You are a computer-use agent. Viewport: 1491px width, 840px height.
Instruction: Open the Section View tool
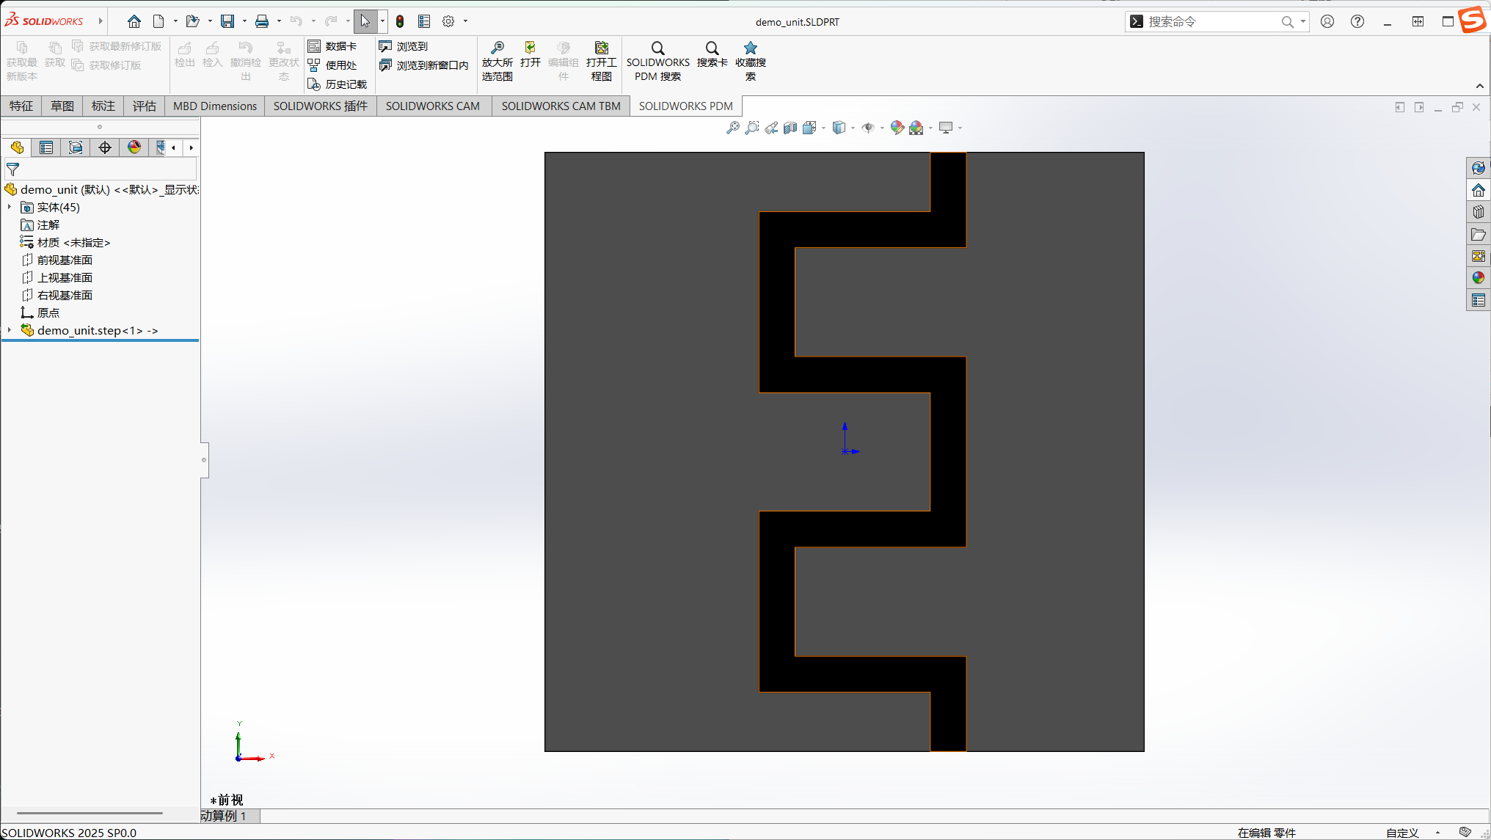click(790, 128)
